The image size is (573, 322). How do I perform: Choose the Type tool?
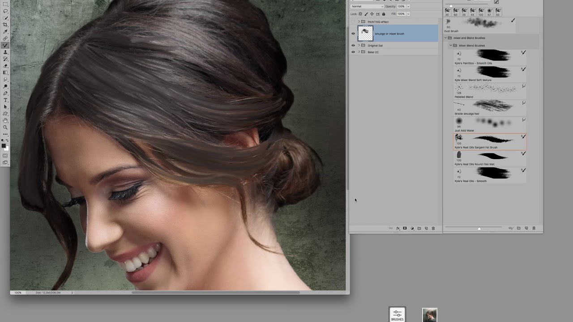coord(5,100)
